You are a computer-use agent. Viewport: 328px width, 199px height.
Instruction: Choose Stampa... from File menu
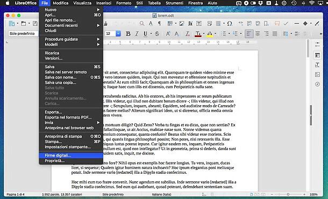coord(71,142)
